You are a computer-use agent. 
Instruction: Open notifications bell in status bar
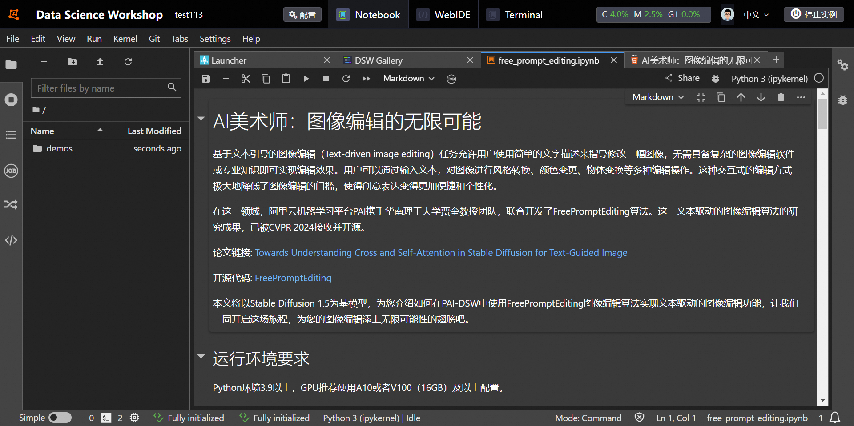coord(835,418)
